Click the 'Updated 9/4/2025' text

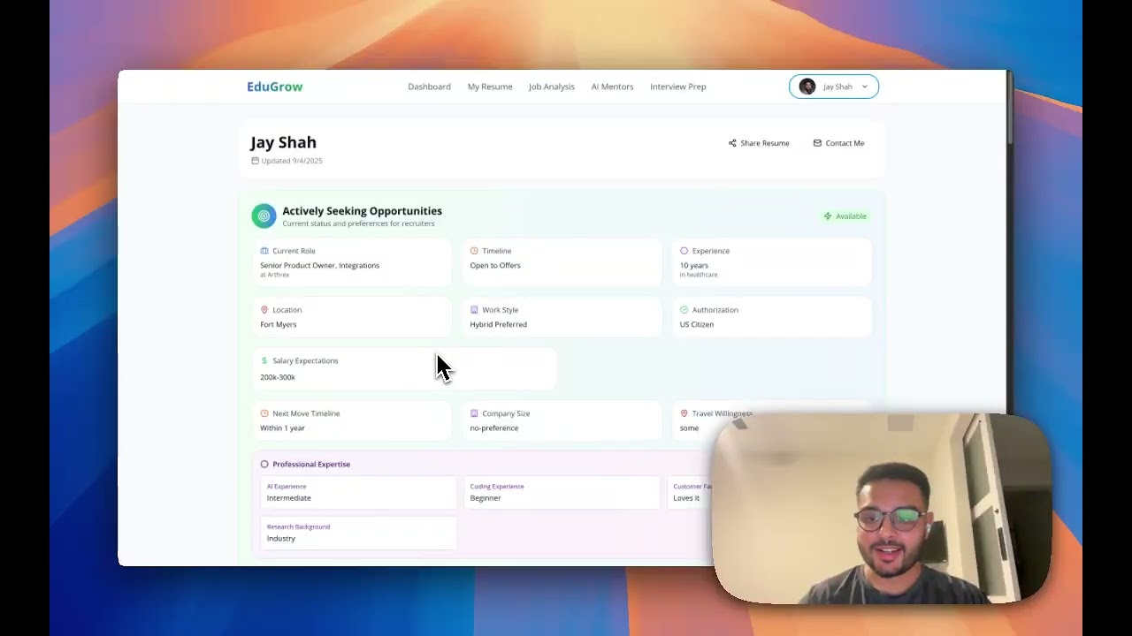point(292,161)
